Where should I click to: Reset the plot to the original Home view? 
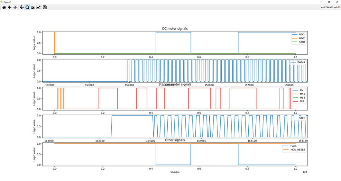4,7
